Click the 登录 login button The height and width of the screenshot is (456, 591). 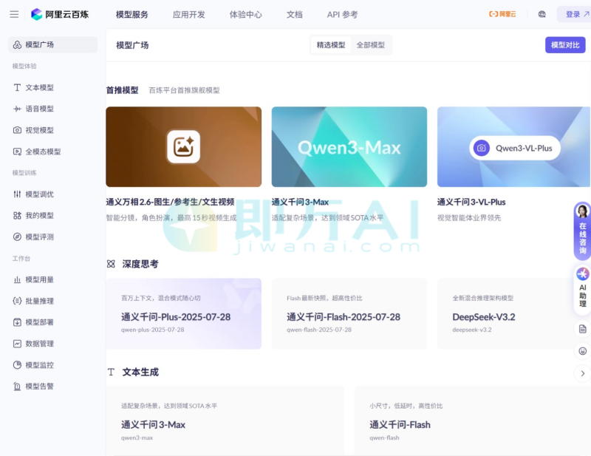point(576,14)
